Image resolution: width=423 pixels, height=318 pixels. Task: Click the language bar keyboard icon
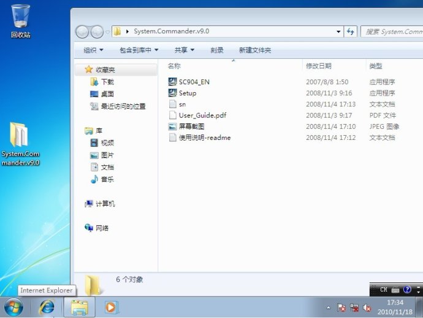395,290
